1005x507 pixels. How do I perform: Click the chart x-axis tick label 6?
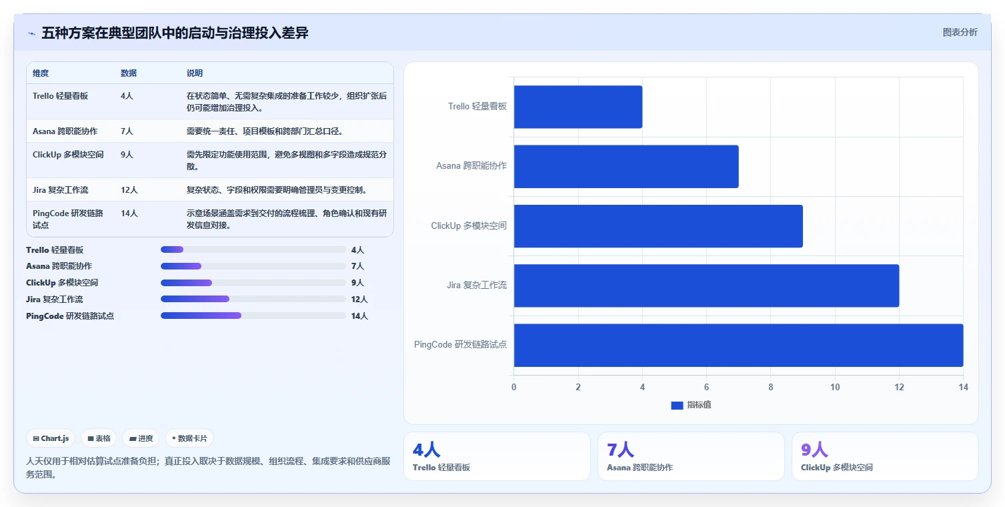(706, 388)
